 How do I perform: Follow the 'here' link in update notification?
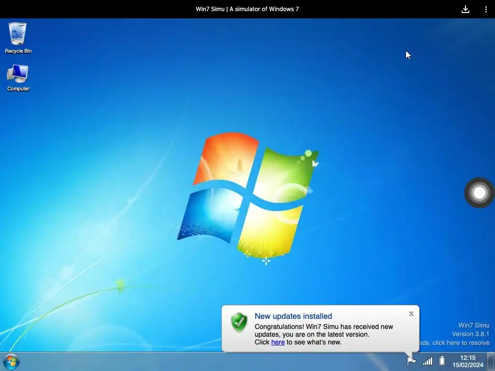pos(278,342)
